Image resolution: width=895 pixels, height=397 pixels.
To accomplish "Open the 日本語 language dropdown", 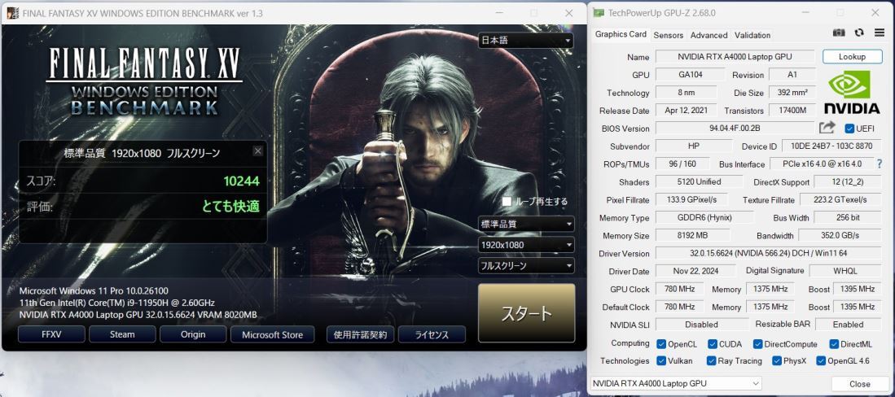I will click(x=526, y=41).
